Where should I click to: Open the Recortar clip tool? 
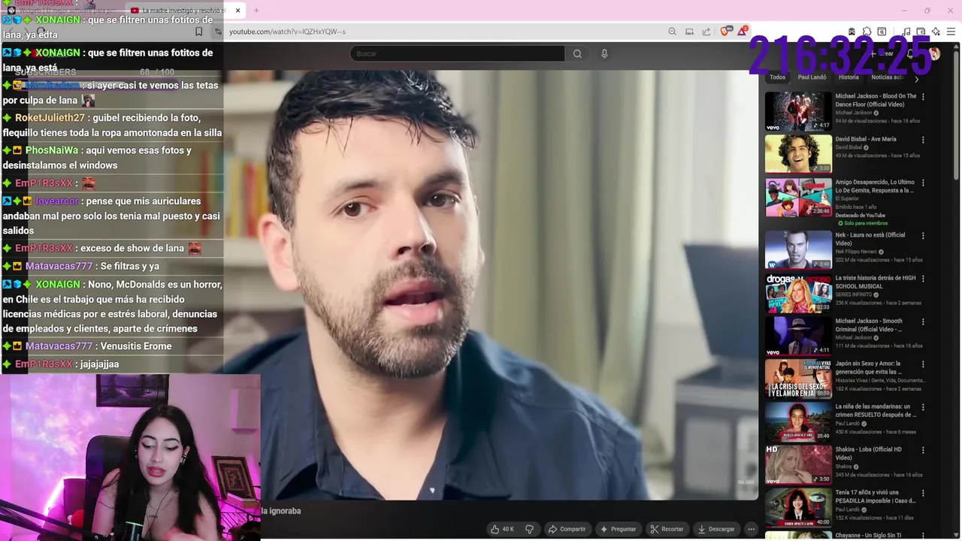pos(667,529)
